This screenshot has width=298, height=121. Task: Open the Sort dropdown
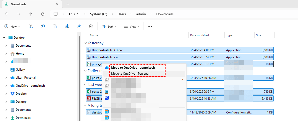coord(109,27)
